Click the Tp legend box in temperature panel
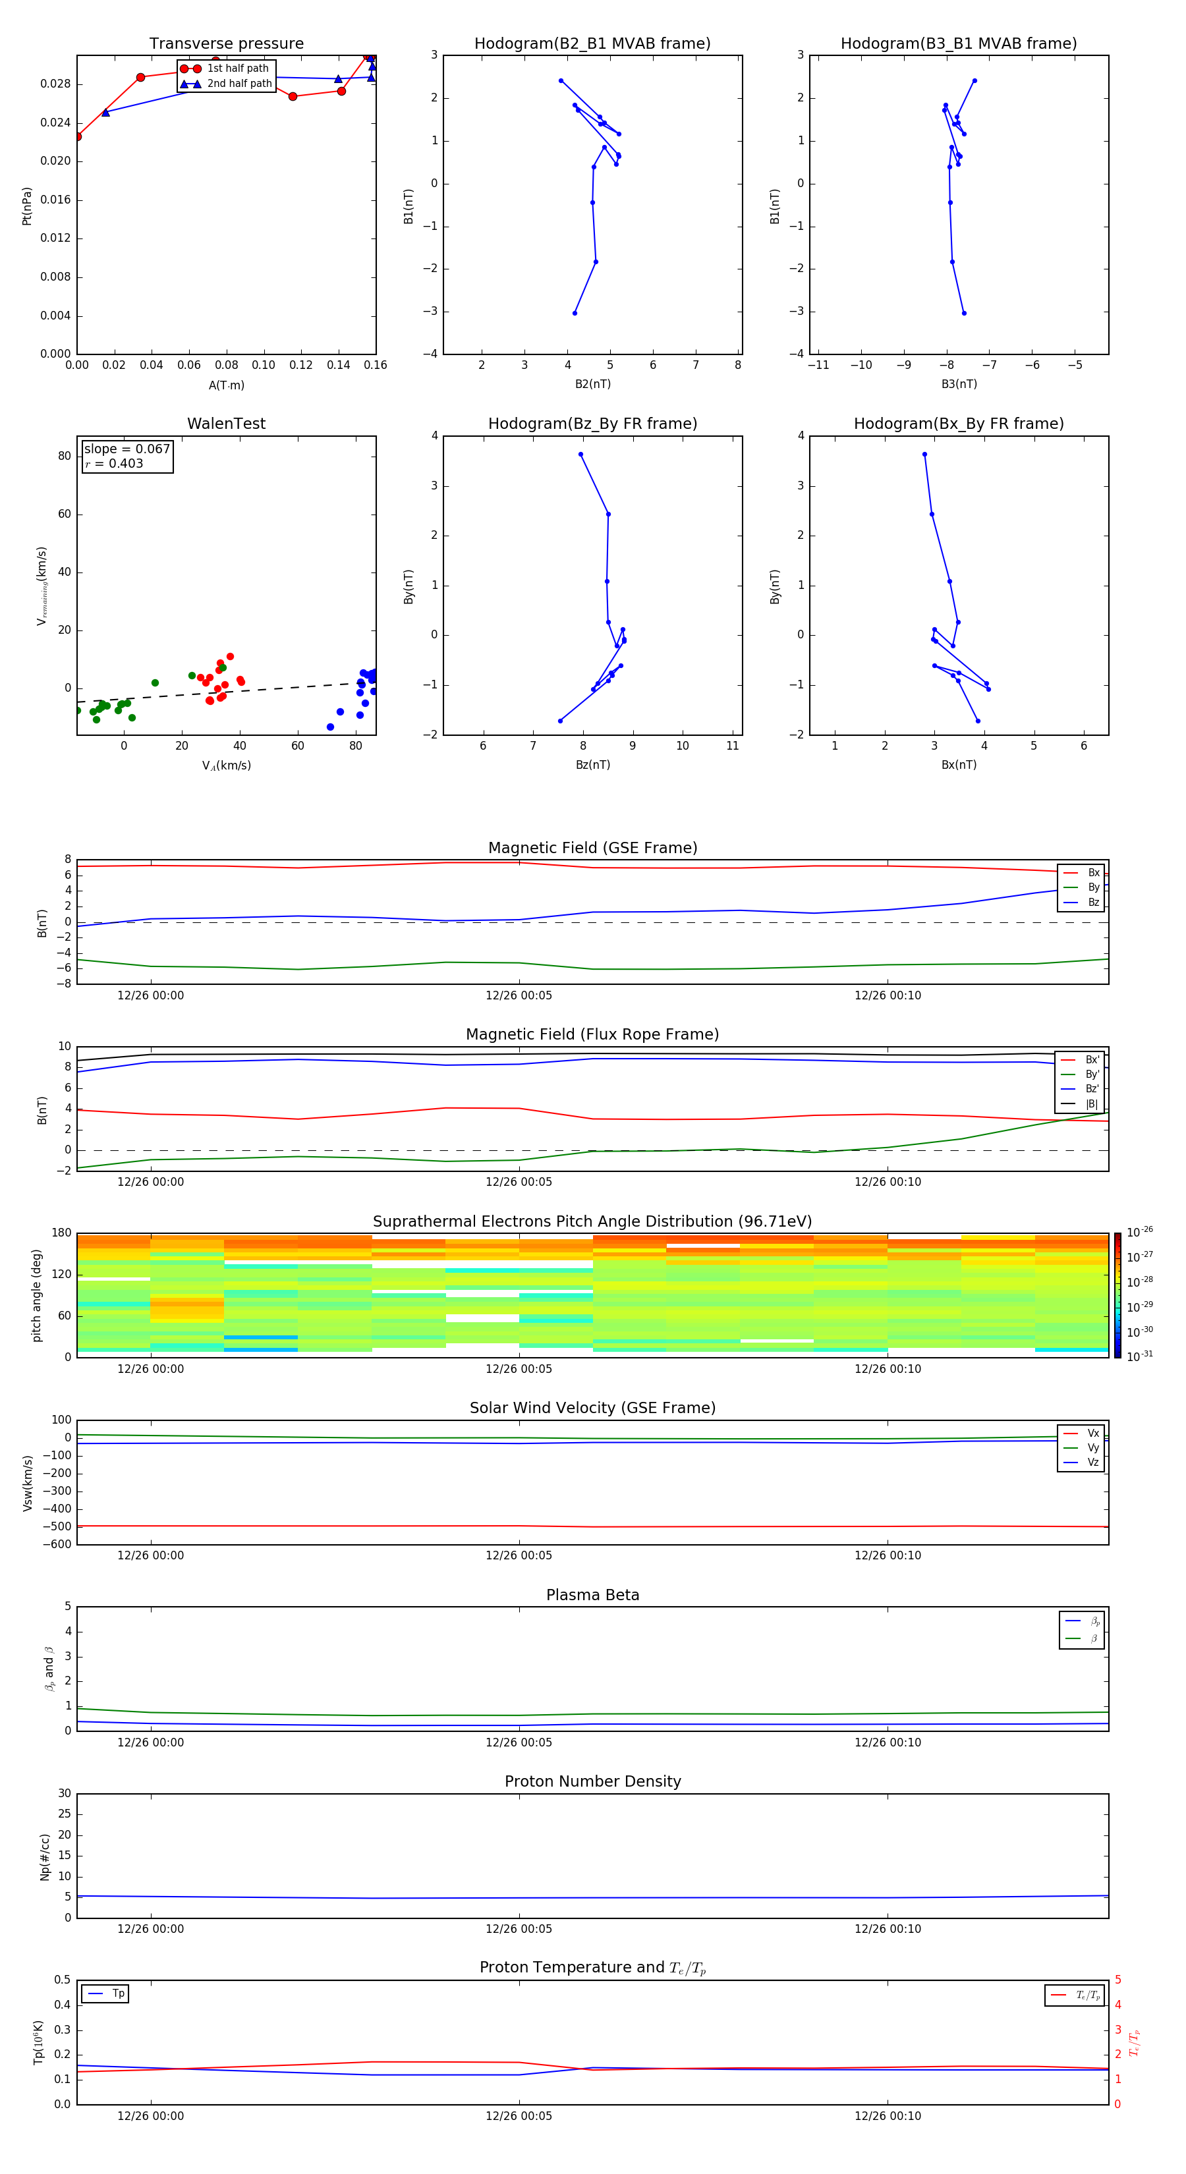 (x=105, y=1993)
